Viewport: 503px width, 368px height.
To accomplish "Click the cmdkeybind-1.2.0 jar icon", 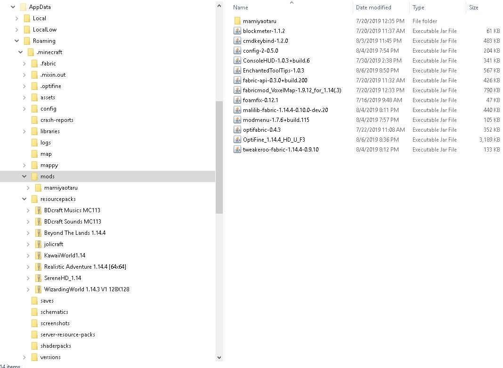I will point(237,41).
